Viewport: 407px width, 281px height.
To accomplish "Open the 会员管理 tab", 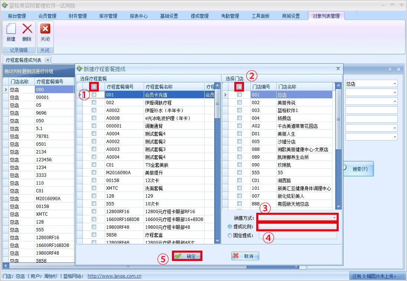I will [x=47, y=16].
